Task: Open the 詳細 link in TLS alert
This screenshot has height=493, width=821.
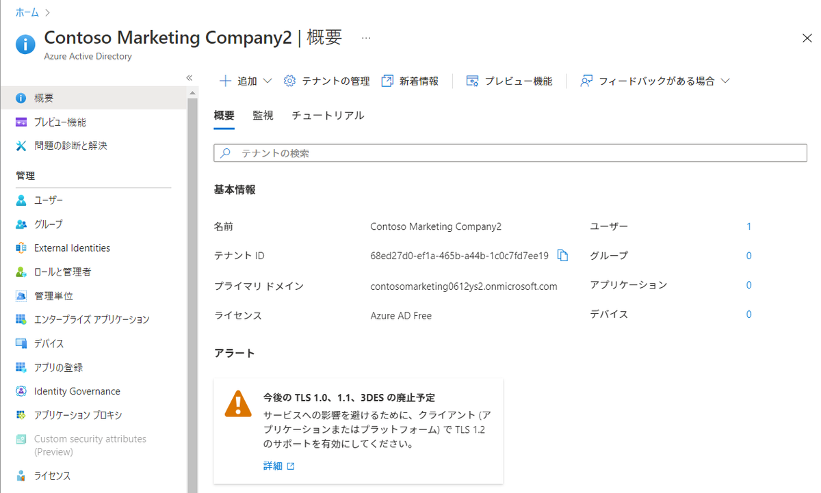Action: click(x=279, y=466)
